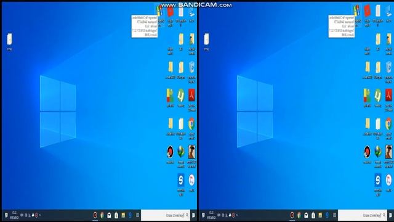This screenshot has width=394, height=222.
Task: Click red circle tray icon on left desktop
Action: (x=36, y=215)
